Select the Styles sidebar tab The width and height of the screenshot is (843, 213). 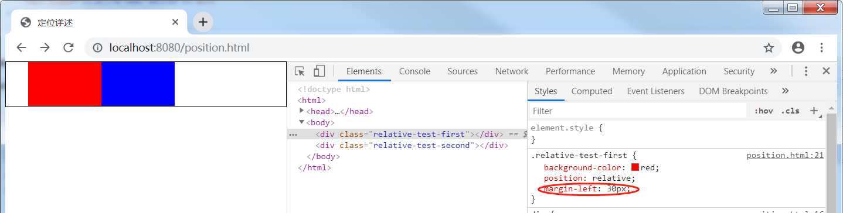coord(546,91)
